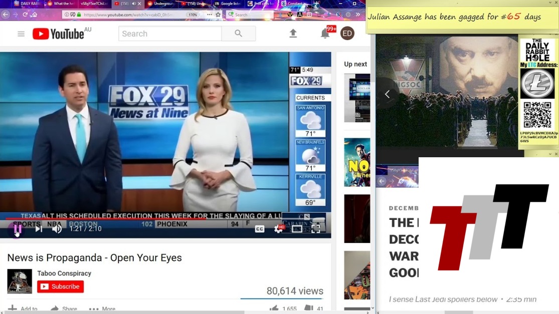Click the YouTube search input field

(170, 34)
